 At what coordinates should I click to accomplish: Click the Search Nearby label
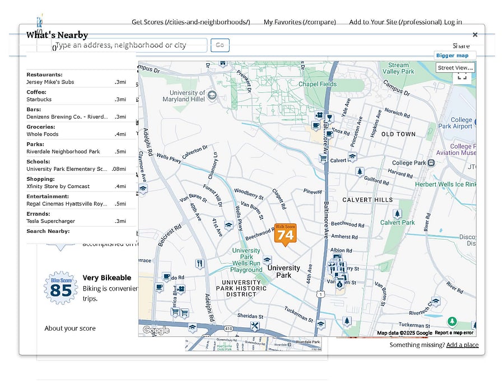point(48,231)
